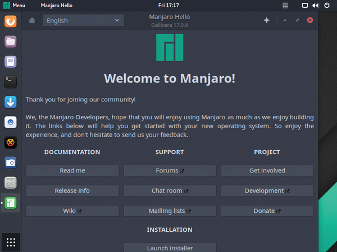Open the Manjaro logo Menu in top panel
The height and width of the screenshot is (252, 337).
pyautogui.click(x=14, y=6)
